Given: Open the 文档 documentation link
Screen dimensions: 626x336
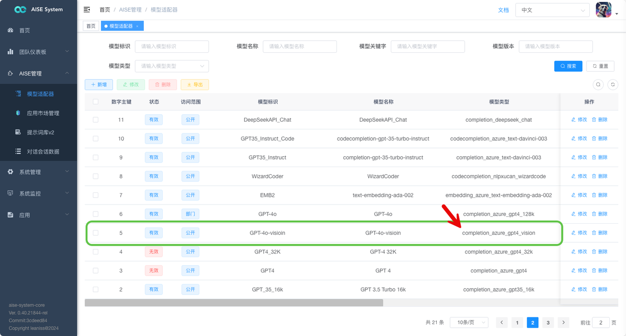Looking at the screenshot, I should pyautogui.click(x=503, y=10).
